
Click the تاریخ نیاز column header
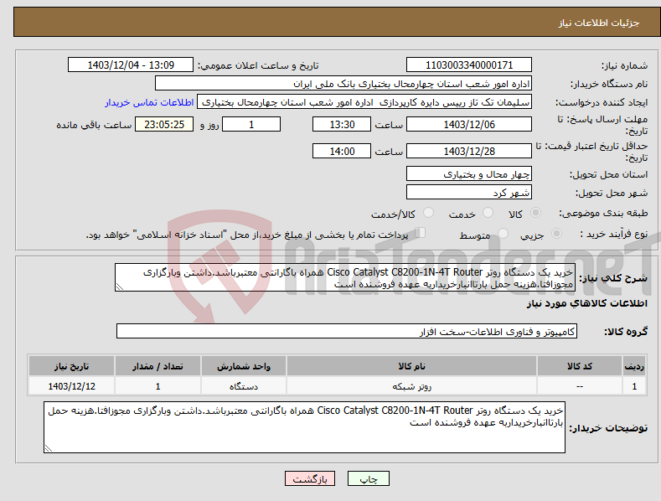tap(72, 366)
